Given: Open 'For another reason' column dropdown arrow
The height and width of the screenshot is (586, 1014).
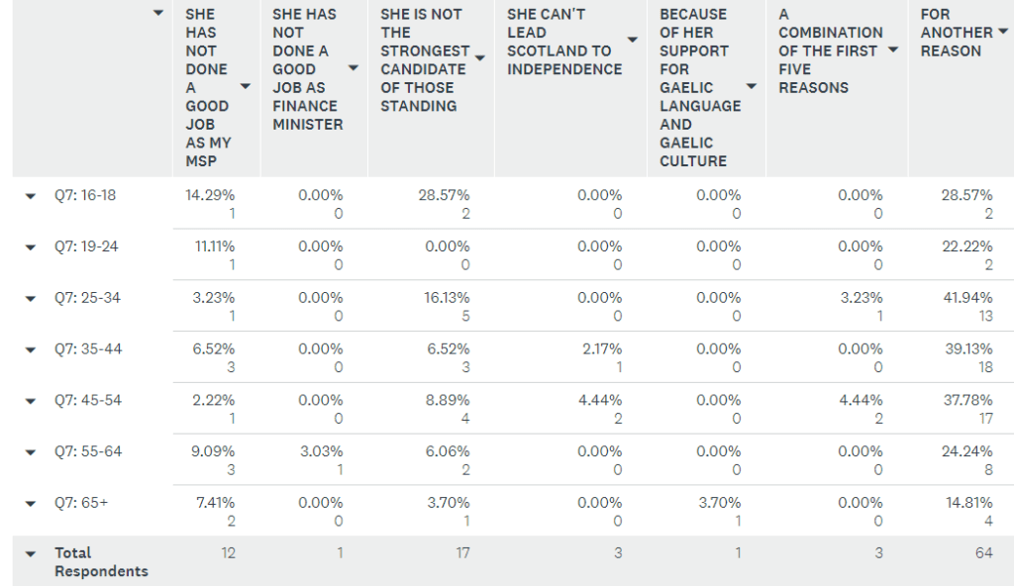Looking at the screenshot, I should (x=1003, y=31).
